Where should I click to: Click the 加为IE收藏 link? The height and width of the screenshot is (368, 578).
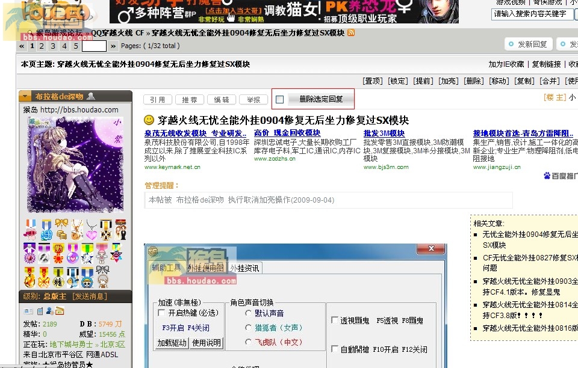click(x=506, y=64)
